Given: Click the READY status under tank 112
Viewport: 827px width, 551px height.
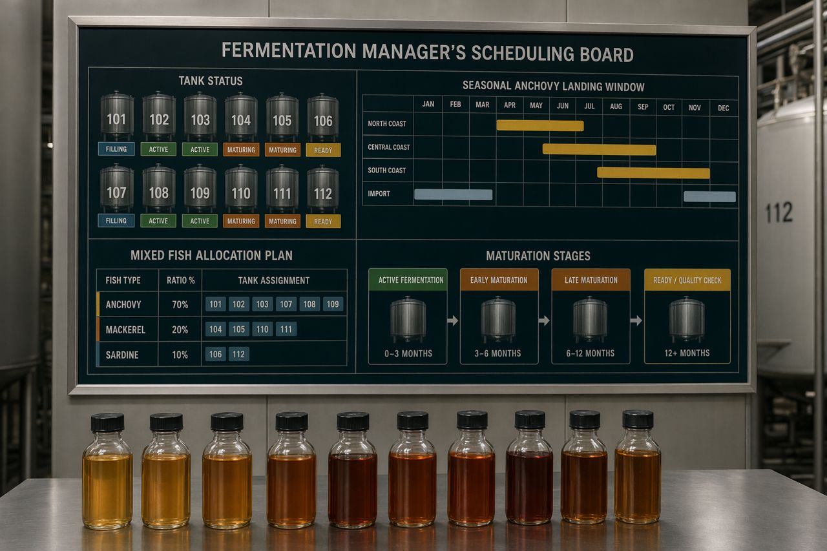Looking at the screenshot, I should pos(323,221).
